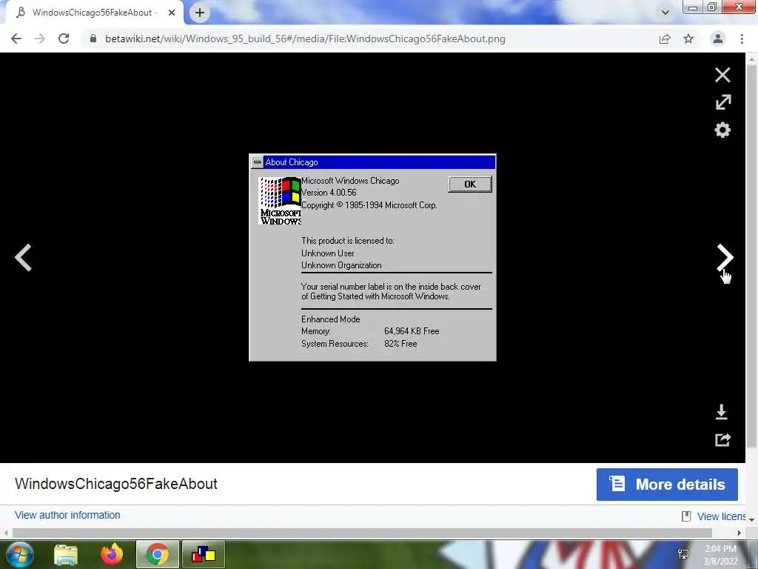Open the colored blocks taskbar app
This screenshot has width=758, height=569.
pyautogui.click(x=203, y=554)
